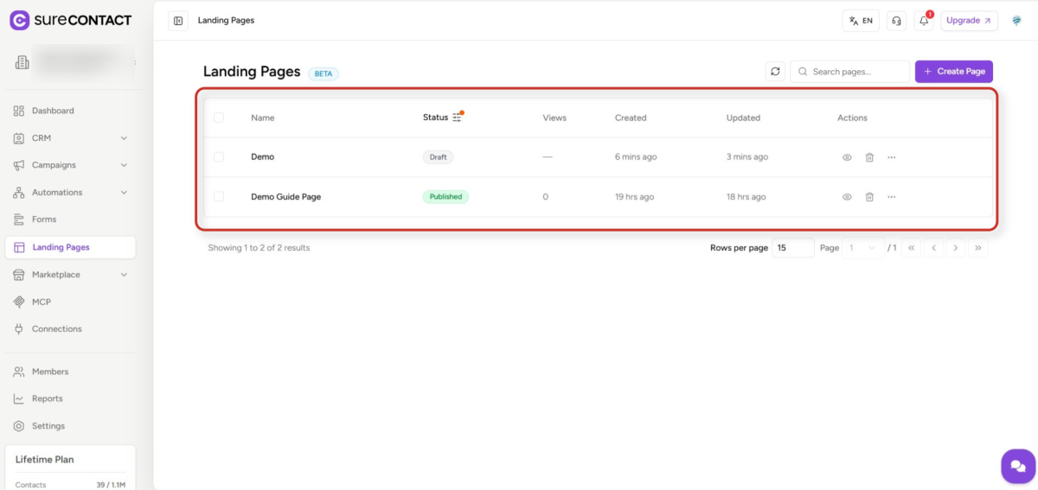This screenshot has width=1038, height=490.
Task: Check the Demo row checkbox
Action: coord(218,157)
